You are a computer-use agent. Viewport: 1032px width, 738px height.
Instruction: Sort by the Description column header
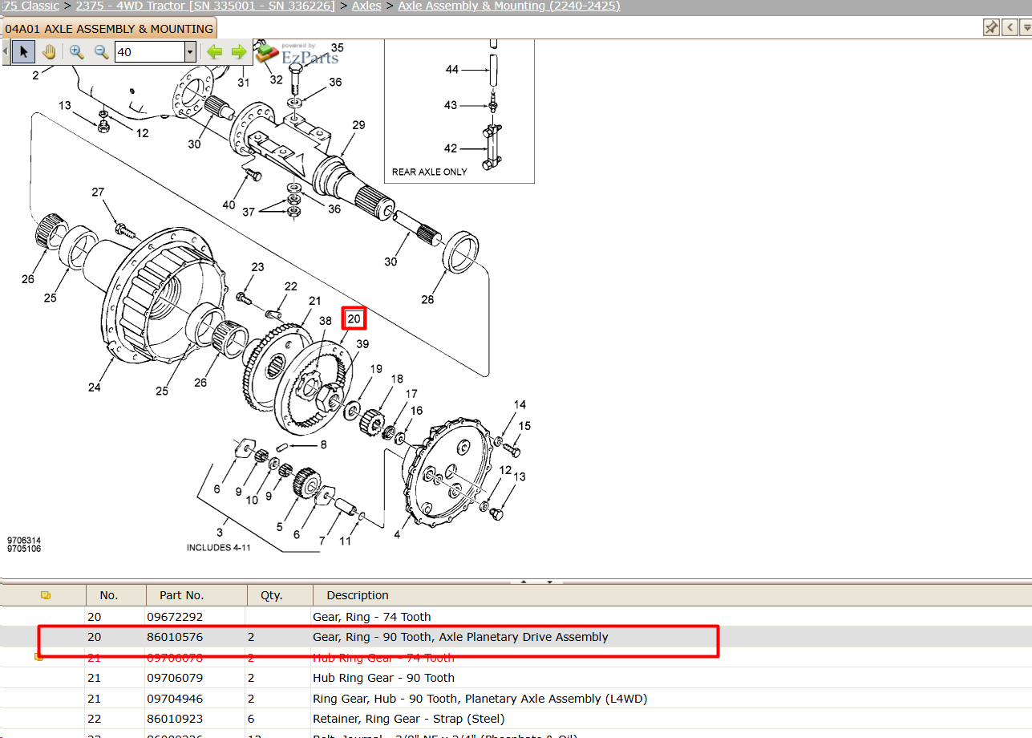pos(358,595)
